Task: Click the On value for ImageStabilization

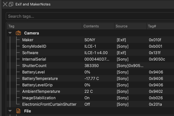Action: point(87,98)
